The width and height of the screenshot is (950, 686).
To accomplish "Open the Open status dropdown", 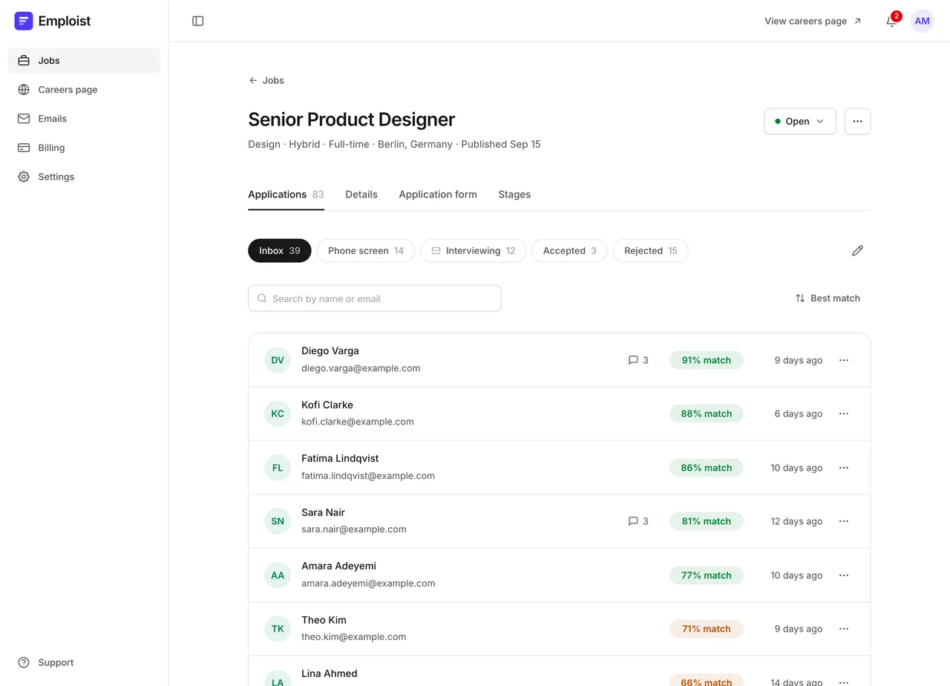I will pos(800,121).
